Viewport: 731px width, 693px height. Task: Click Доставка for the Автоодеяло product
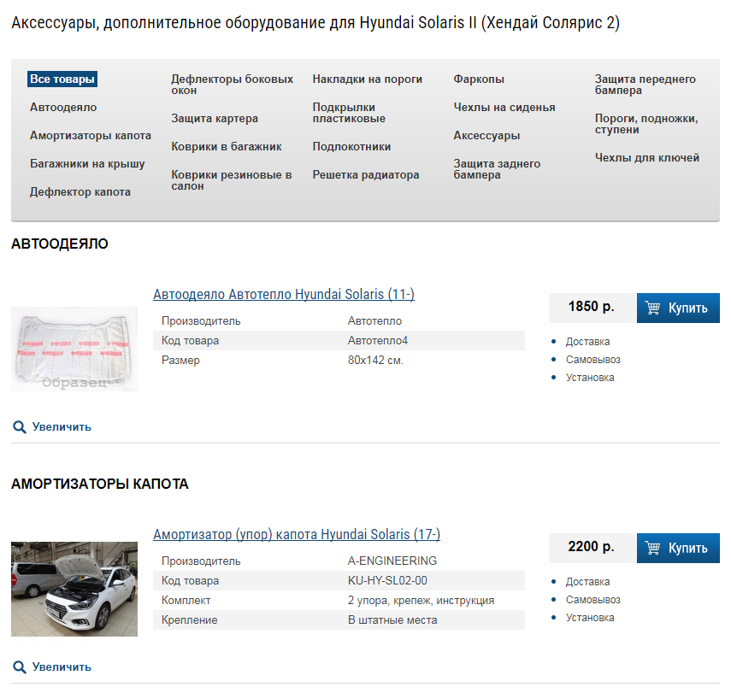587,342
